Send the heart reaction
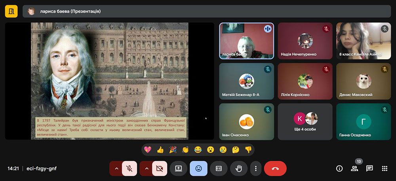This screenshot has width=396, height=181. [148, 150]
